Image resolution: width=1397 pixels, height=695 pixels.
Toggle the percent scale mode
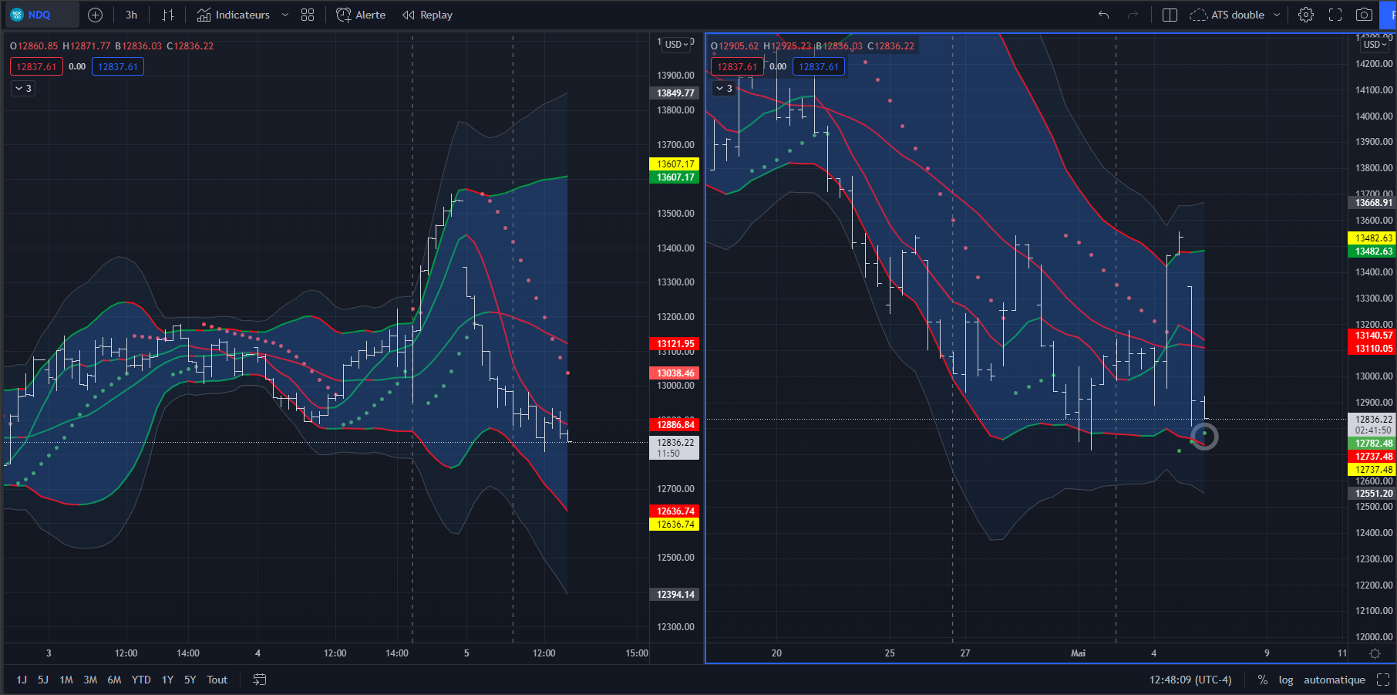coord(1262,680)
